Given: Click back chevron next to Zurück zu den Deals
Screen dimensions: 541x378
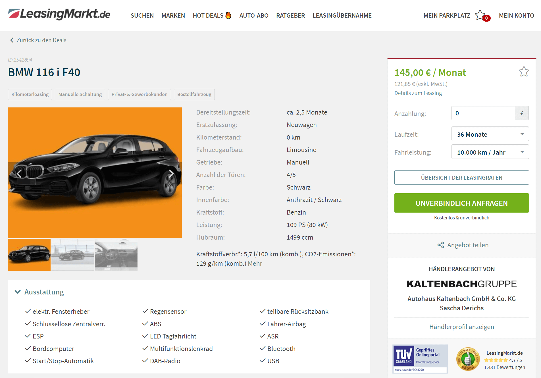Looking at the screenshot, I should (x=12, y=40).
